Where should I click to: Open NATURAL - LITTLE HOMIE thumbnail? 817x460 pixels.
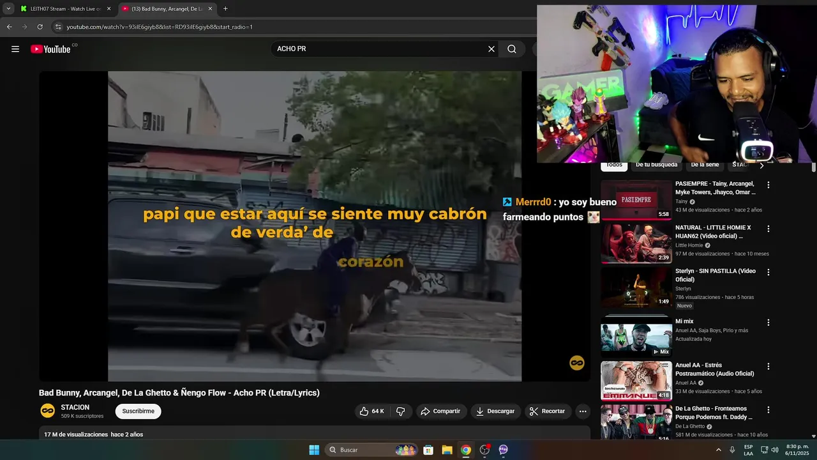(636, 243)
